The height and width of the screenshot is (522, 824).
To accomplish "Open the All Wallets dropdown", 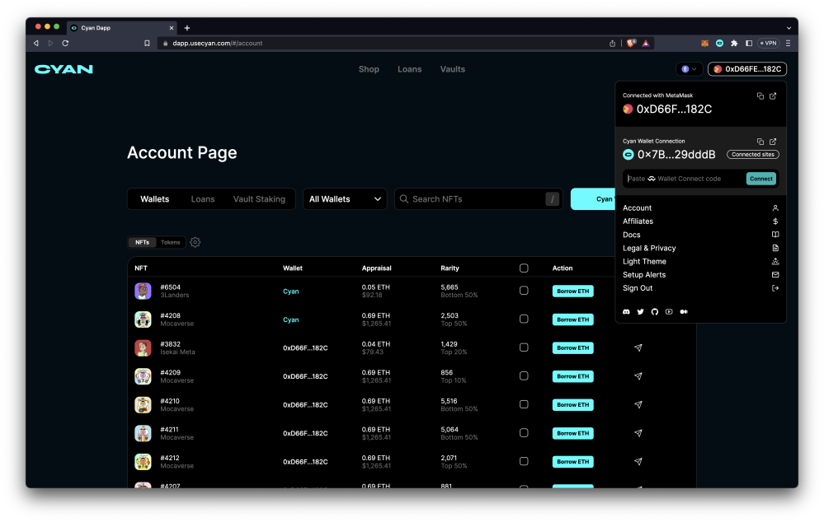I will (x=345, y=198).
